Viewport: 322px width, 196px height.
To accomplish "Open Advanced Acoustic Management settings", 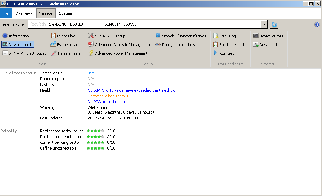I will 120,45.
